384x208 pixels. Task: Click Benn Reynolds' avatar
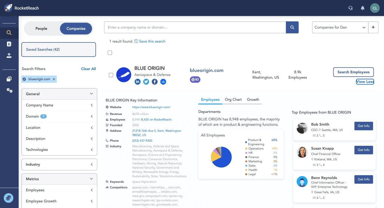302,182
